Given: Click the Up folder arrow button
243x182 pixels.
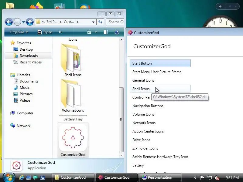Looking at the screenshot, I should click(30, 22).
